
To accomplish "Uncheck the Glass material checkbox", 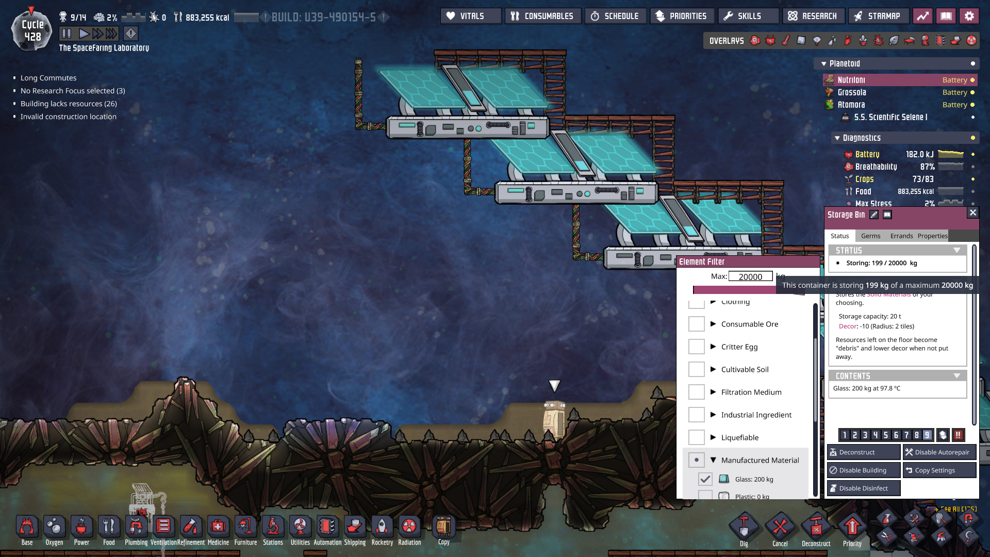I will click(705, 479).
